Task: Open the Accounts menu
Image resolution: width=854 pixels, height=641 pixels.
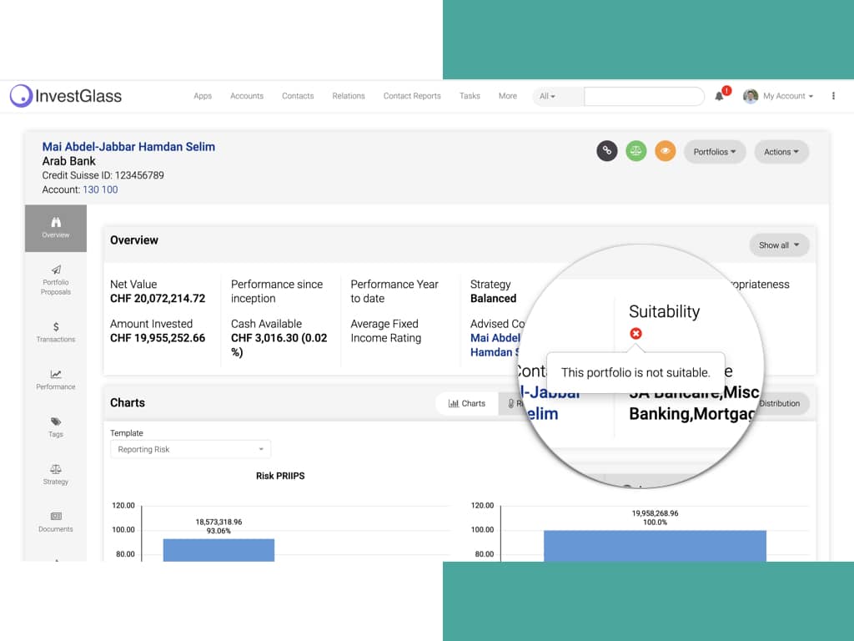Action: [247, 96]
